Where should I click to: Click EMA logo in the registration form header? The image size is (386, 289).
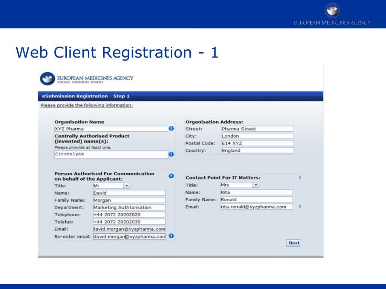pos(87,79)
